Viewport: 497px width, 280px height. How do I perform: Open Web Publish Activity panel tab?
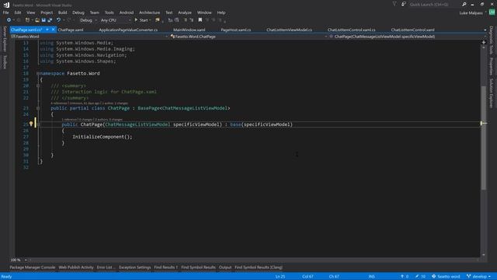coord(76,268)
